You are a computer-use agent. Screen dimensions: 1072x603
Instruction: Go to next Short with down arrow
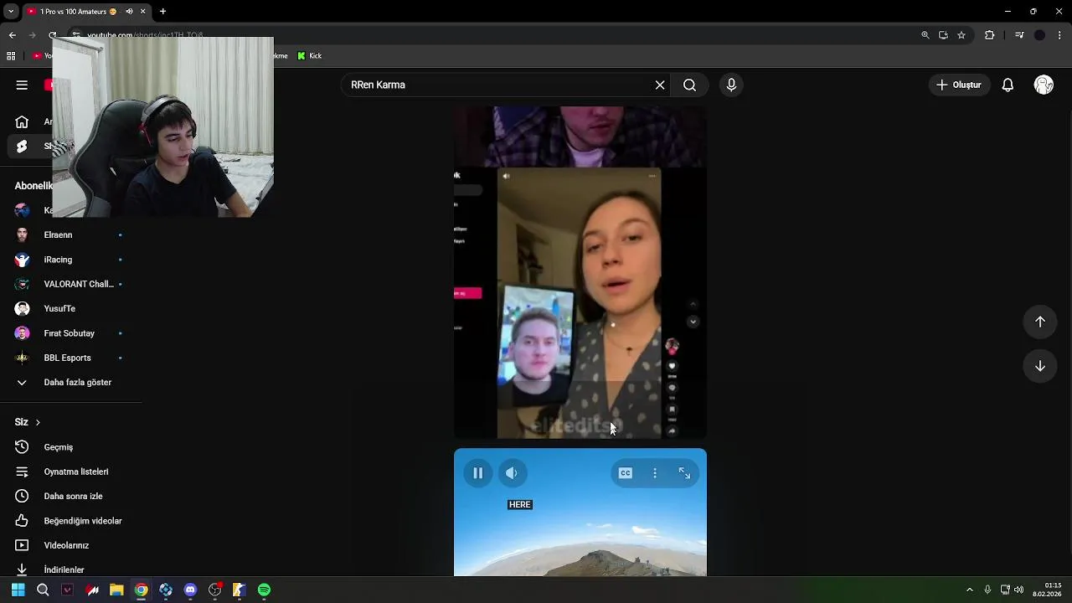tap(1040, 366)
